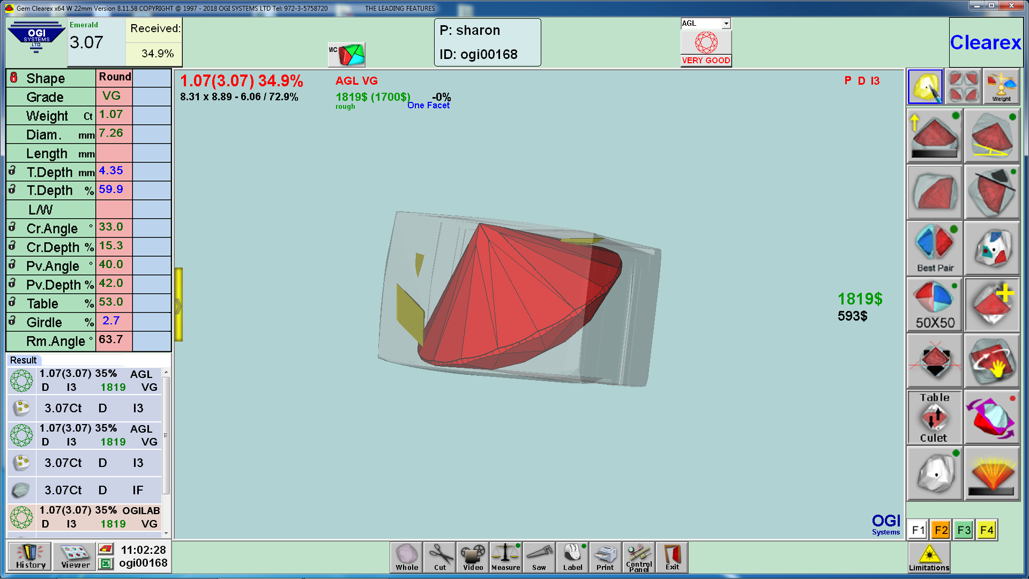Open the Limitations warning panel
Image resolution: width=1029 pixels, height=579 pixels.
coord(929,557)
